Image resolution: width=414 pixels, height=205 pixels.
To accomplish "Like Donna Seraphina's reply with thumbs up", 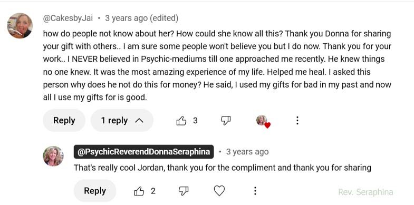I will click(139, 191).
